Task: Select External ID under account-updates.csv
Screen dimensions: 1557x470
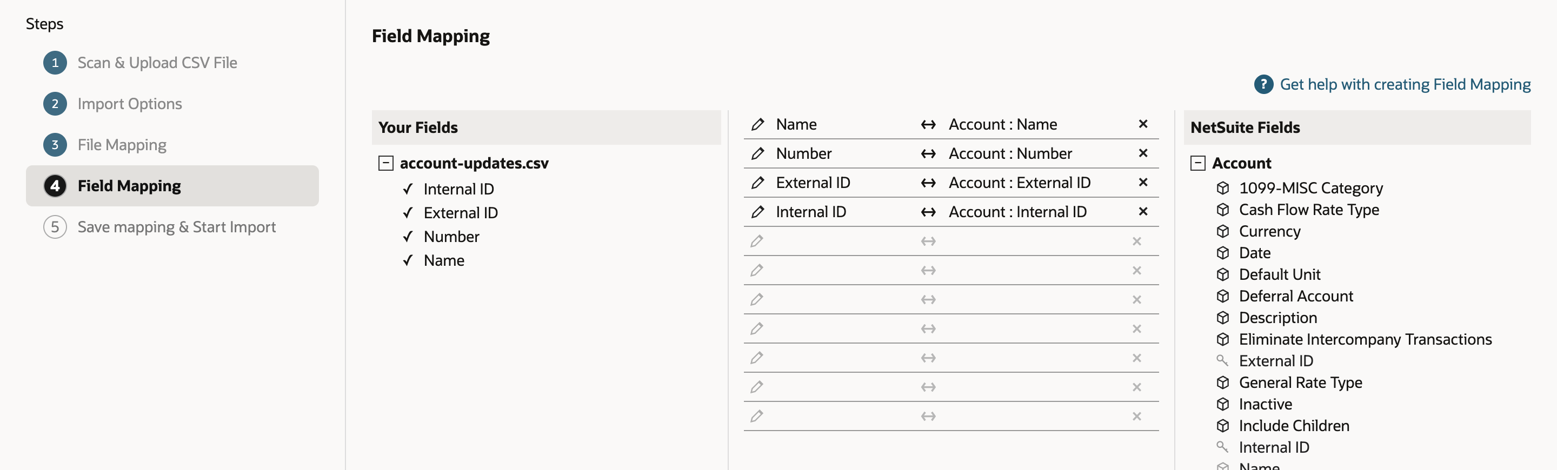Action: tap(461, 213)
